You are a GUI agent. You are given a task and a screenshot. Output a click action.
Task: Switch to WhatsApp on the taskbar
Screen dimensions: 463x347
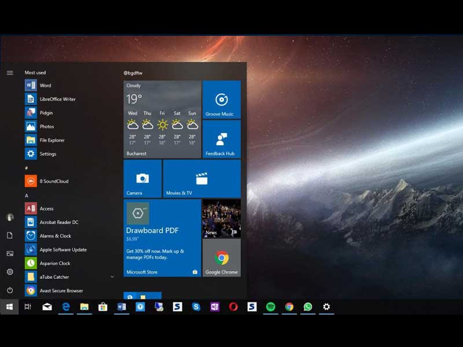pyautogui.click(x=307, y=307)
